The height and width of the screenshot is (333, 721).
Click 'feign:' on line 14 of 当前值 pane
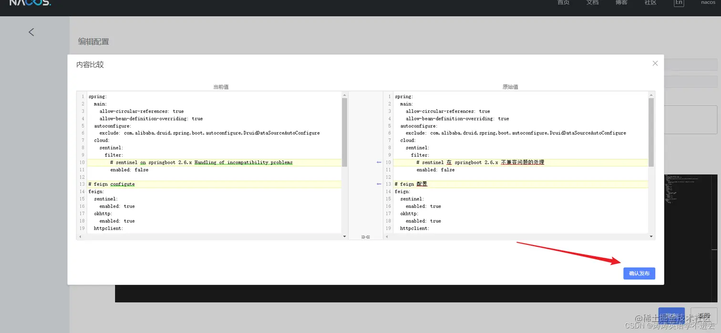pos(96,192)
